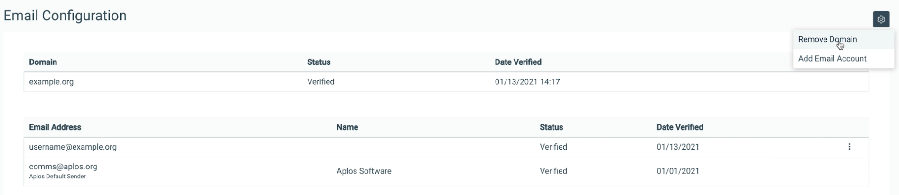Click the Email Configuration page heading
The width and height of the screenshot is (899, 195).
(65, 16)
